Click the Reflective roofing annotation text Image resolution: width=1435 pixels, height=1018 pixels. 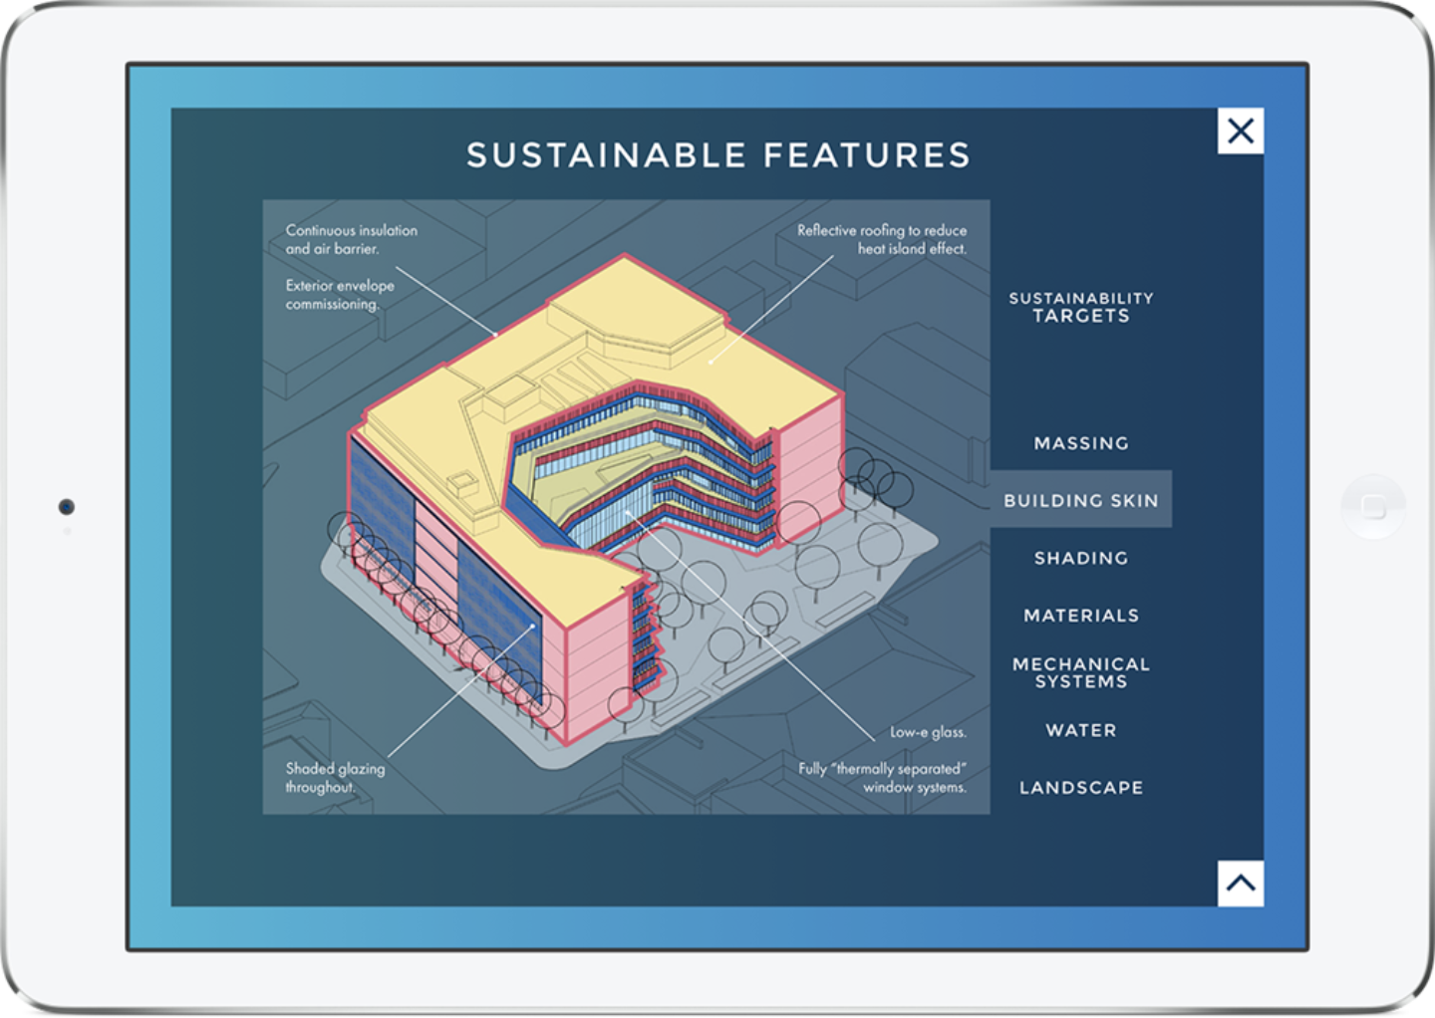[x=882, y=239]
